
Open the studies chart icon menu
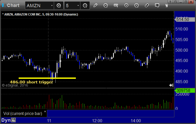(106, 5)
